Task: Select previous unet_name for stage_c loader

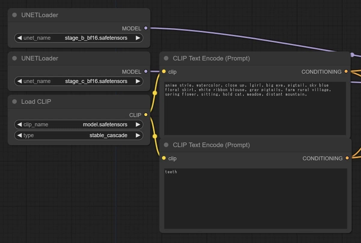Action: pyautogui.click(x=20, y=81)
